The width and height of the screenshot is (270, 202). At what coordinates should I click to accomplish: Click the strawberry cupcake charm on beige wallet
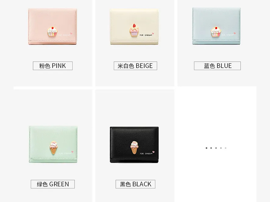point(134,30)
